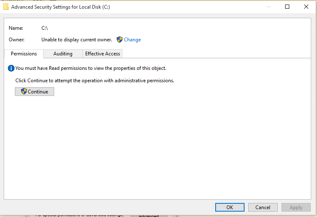
Task: Click the shield icon on the Continue button
Action: [x=24, y=92]
